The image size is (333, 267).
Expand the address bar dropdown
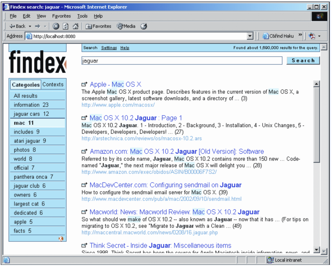click(250, 36)
